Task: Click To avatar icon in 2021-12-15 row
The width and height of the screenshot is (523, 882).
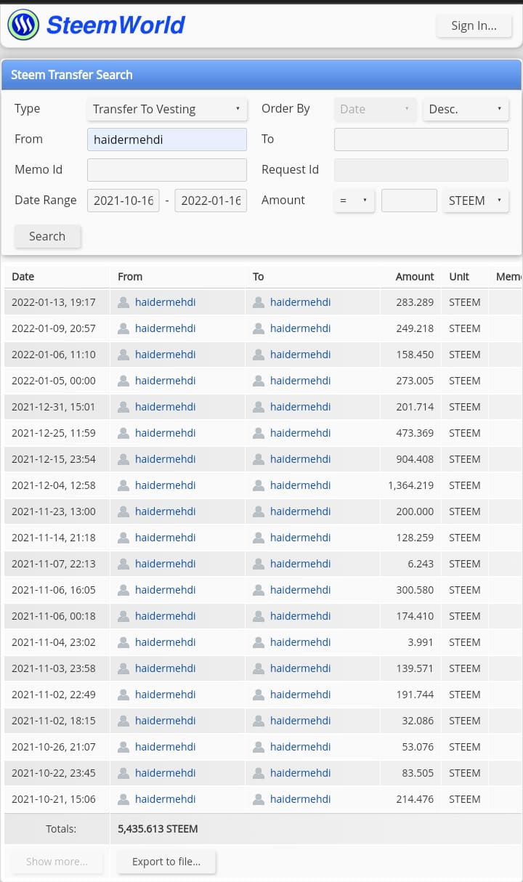Action: coord(259,459)
